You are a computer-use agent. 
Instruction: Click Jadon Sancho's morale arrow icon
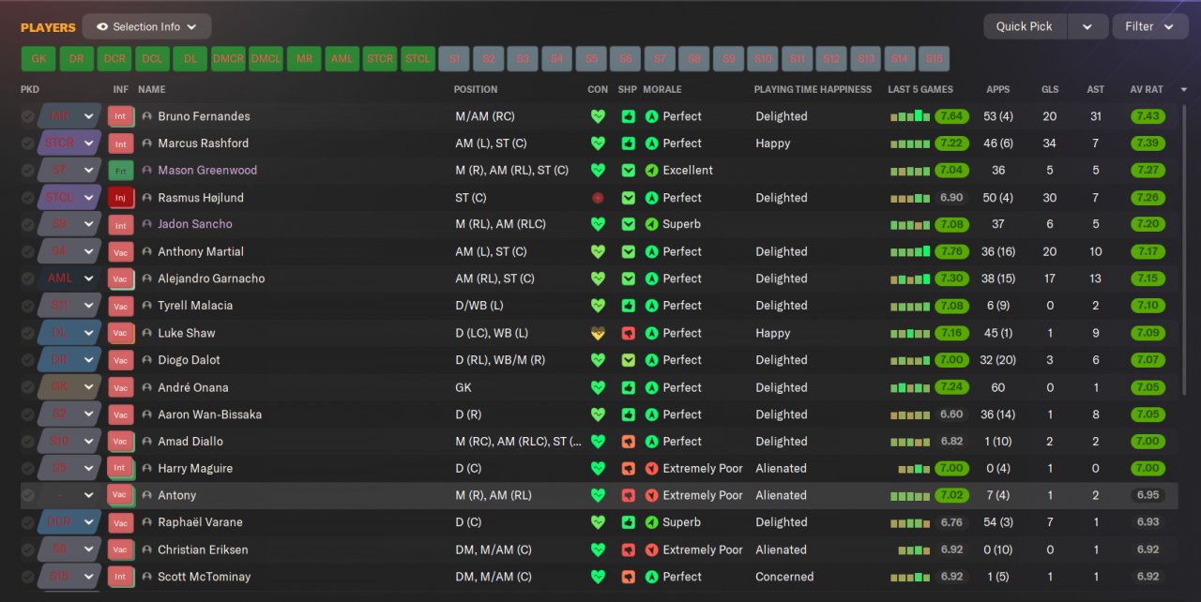(651, 224)
